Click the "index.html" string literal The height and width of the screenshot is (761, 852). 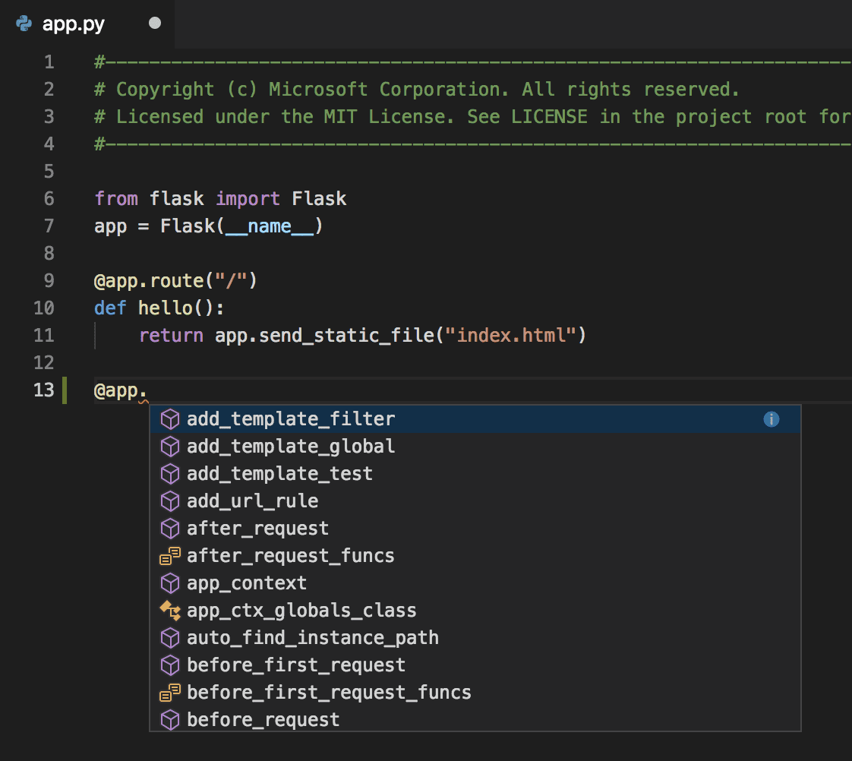(x=510, y=336)
